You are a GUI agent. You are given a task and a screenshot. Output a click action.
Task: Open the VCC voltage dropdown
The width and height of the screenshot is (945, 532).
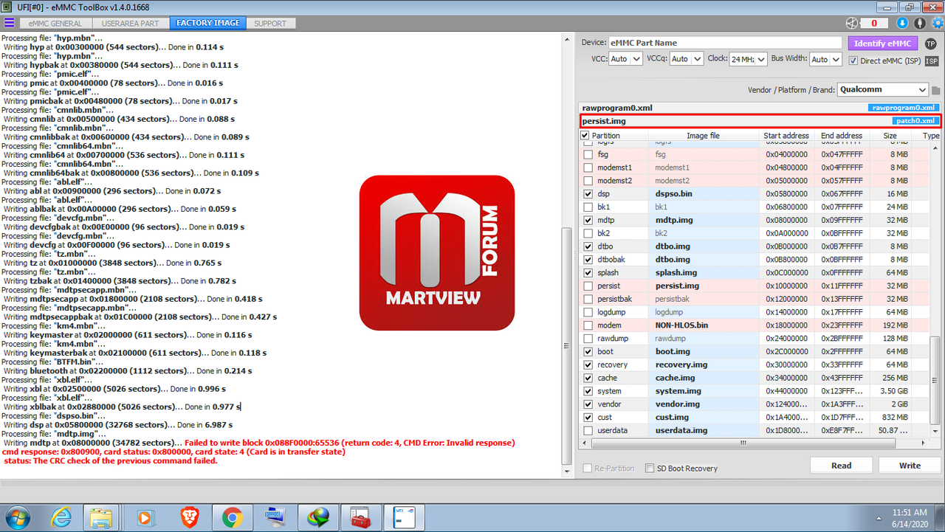coord(625,59)
